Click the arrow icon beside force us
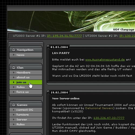Screen dimensions: 135x135 click(x=14, y=92)
